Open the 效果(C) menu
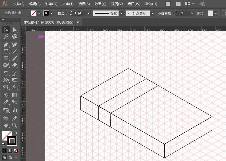Image resolution: width=226 pixels, height=161 pixels. (100, 4)
